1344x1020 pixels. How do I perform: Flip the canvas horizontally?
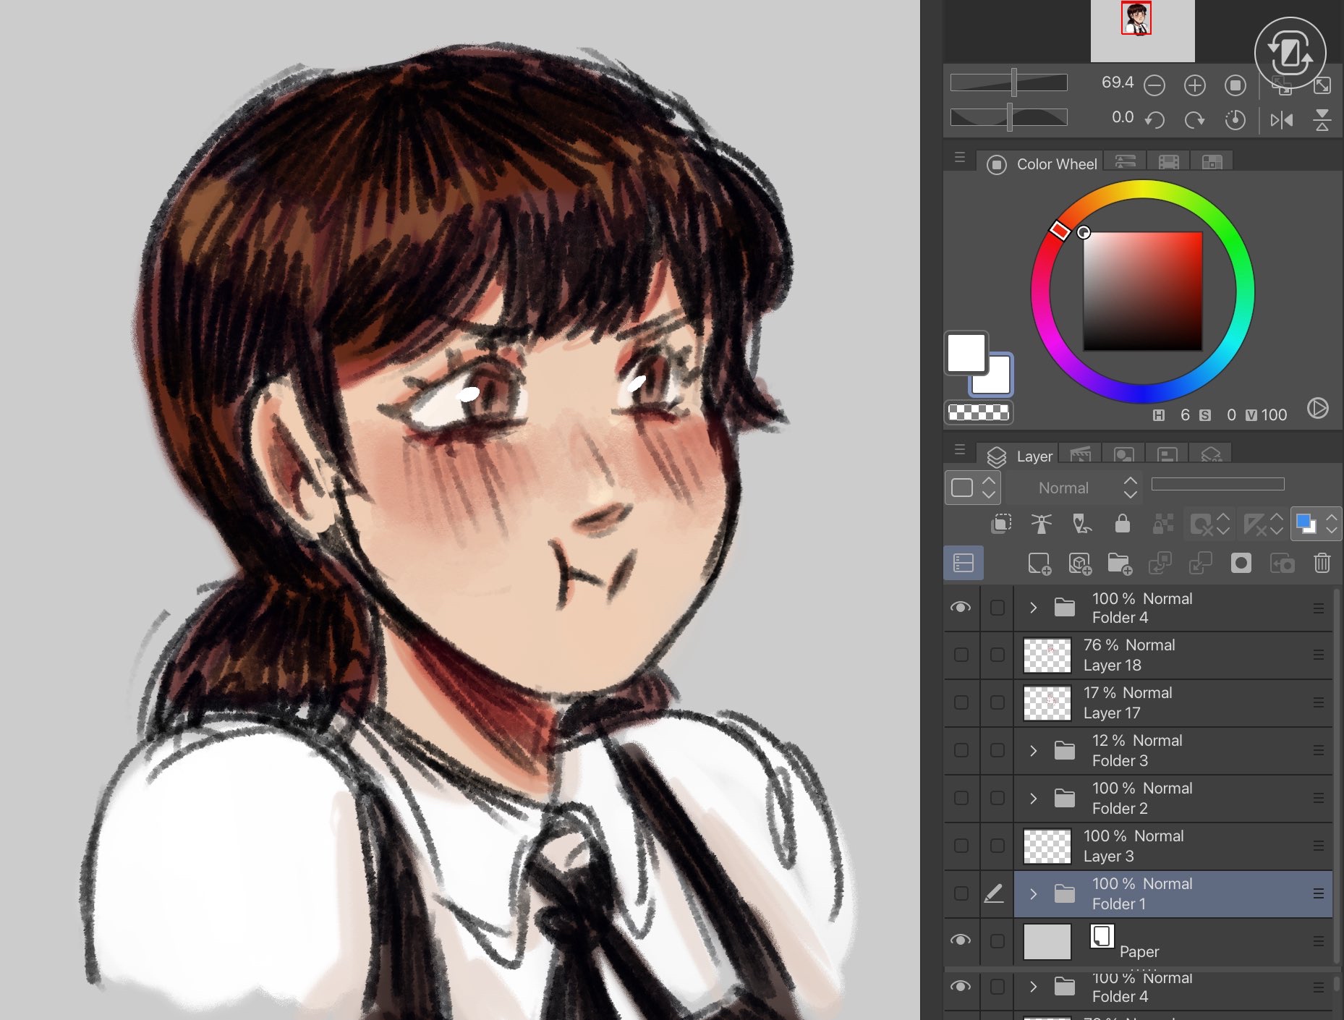(1281, 119)
